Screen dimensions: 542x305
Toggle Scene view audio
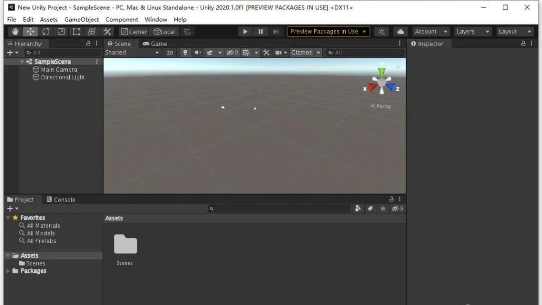pyautogui.click(x=197, y=52)
